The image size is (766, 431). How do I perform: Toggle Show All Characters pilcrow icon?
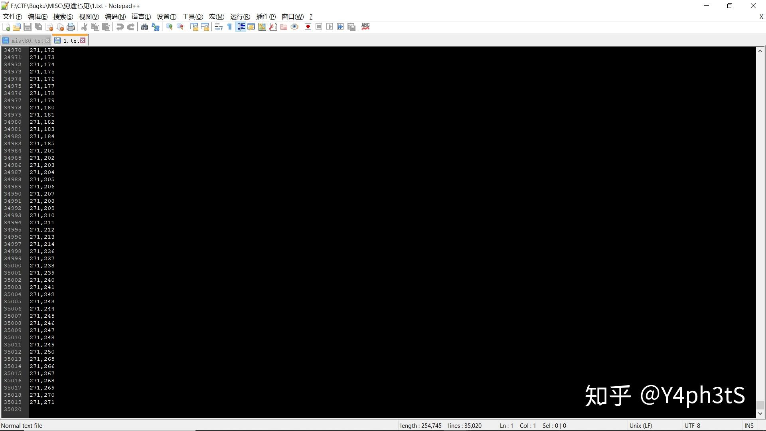229,27
